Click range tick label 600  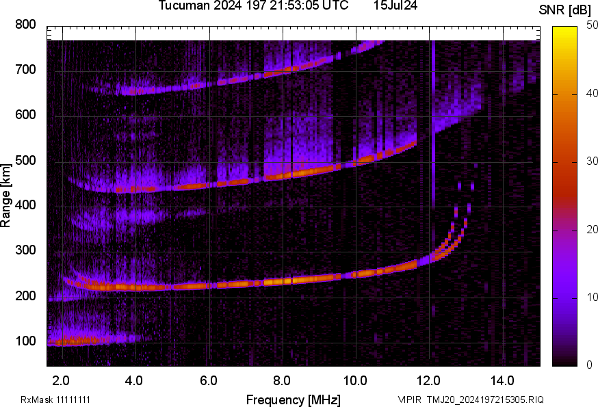(x=25, y=115)
